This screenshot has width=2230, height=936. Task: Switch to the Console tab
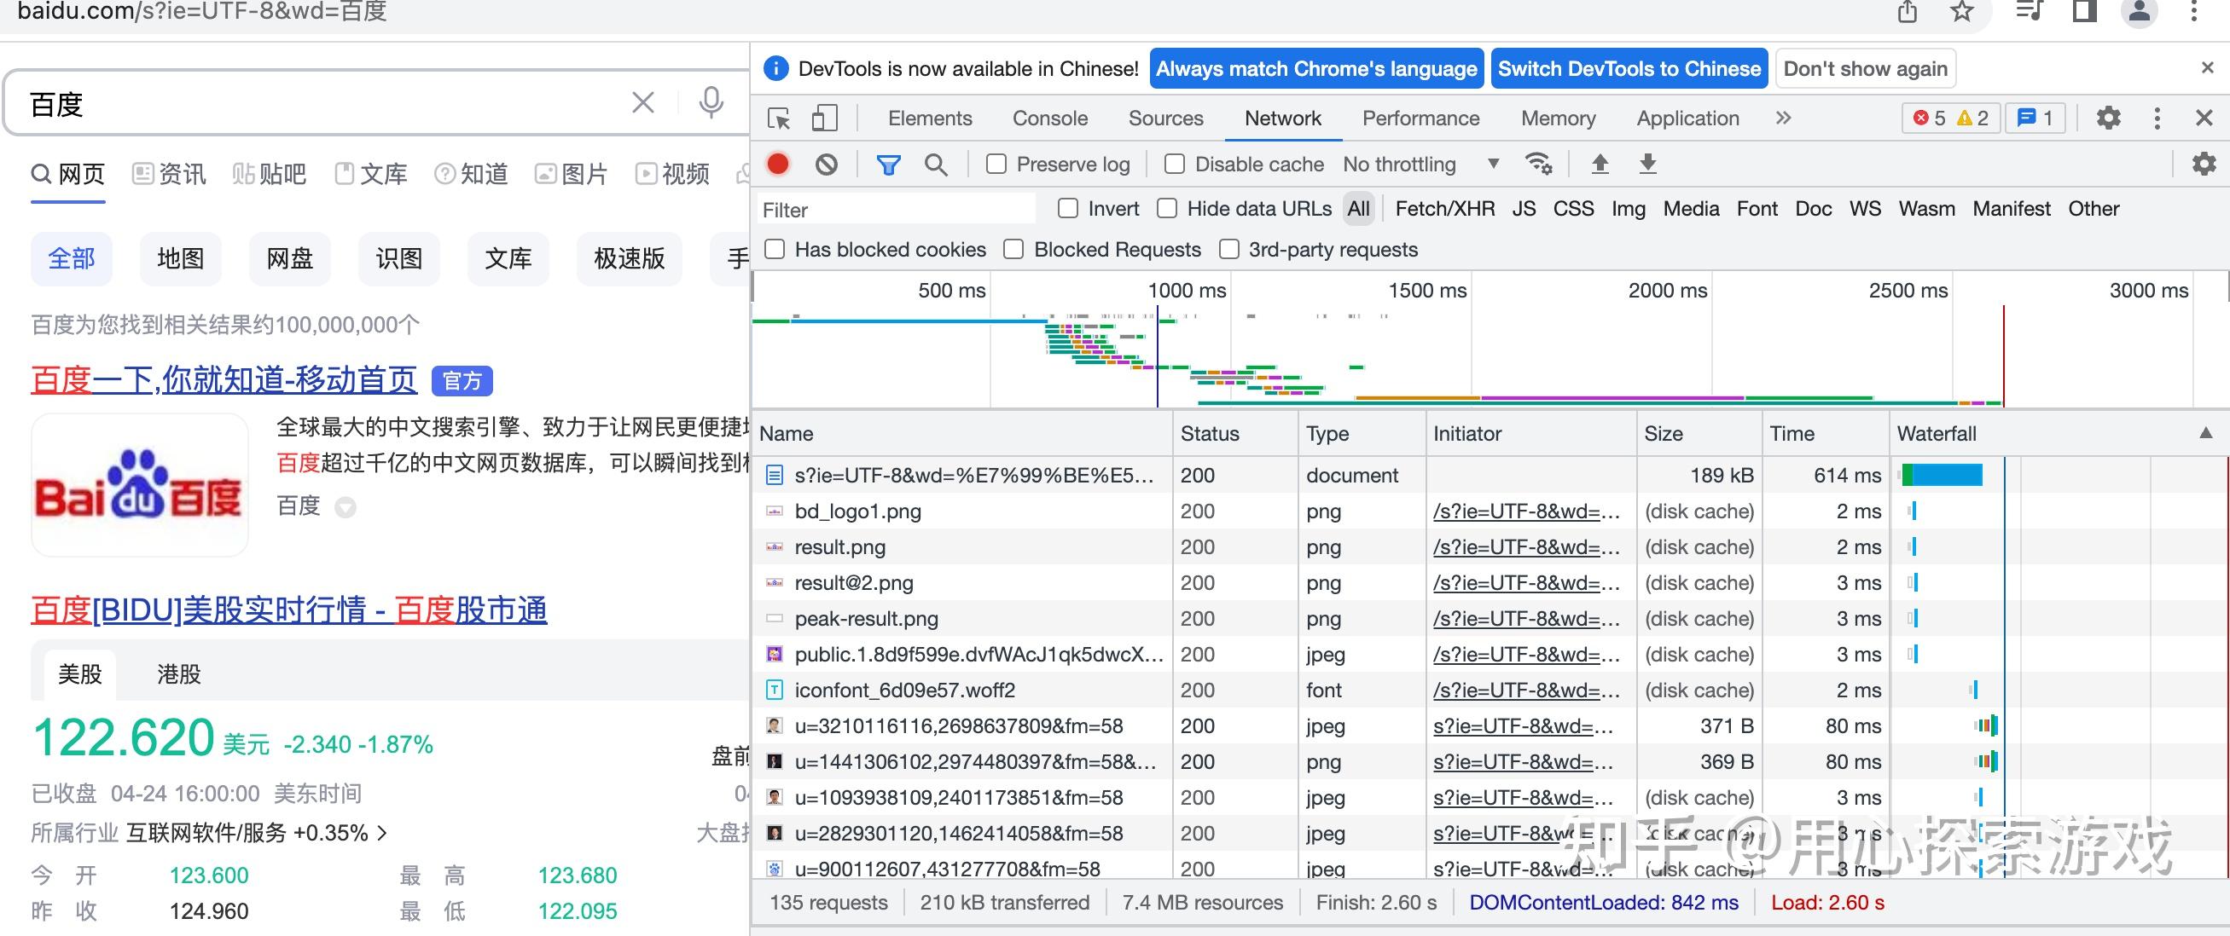pyautogui.click(x=1049, y=118)
